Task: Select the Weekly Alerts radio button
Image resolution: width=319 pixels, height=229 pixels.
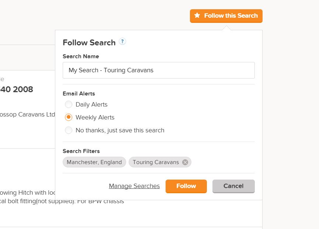Action: (x=69, y=117)
